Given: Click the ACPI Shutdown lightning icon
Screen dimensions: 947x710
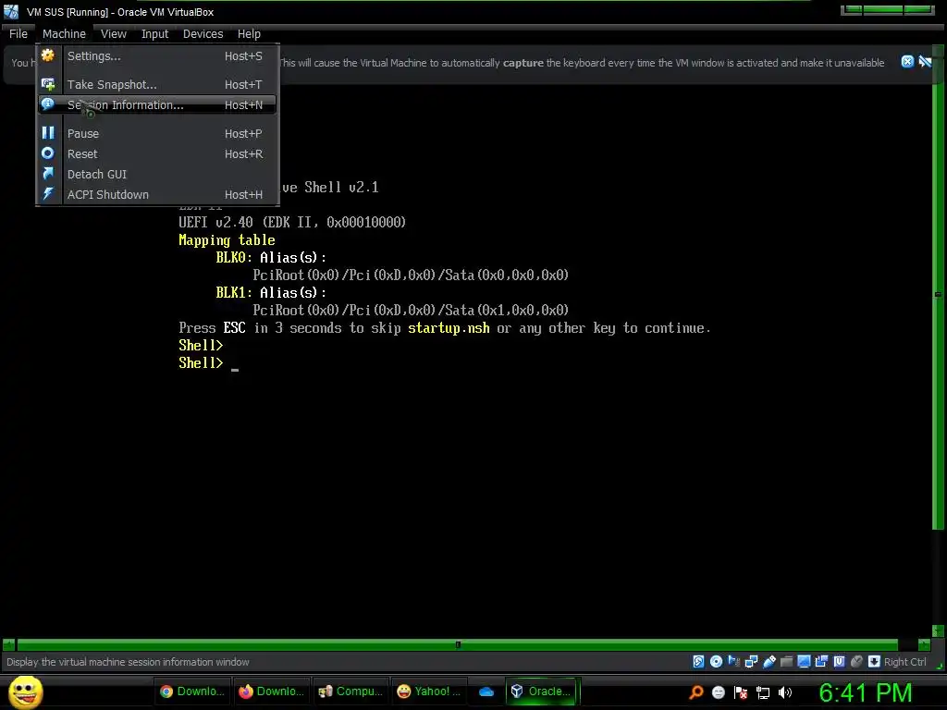Looking at the screenshot, I should (x=48, y=194).
